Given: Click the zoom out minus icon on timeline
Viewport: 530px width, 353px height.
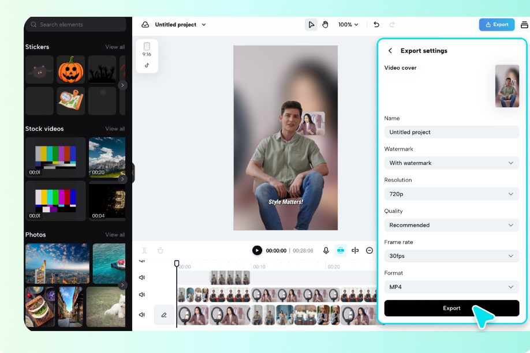Looking at the screenshot, I should point(369,250).
